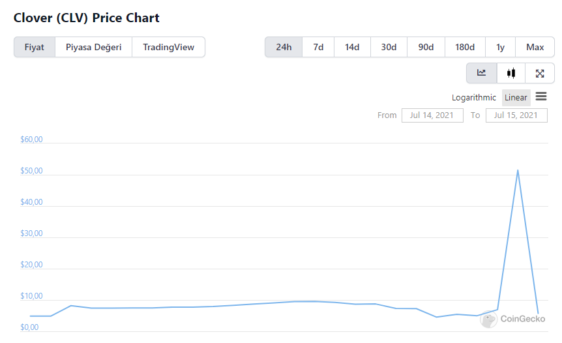562x343 pixels.
Task: Open chart hamburger menu
Action: [541, 97]
